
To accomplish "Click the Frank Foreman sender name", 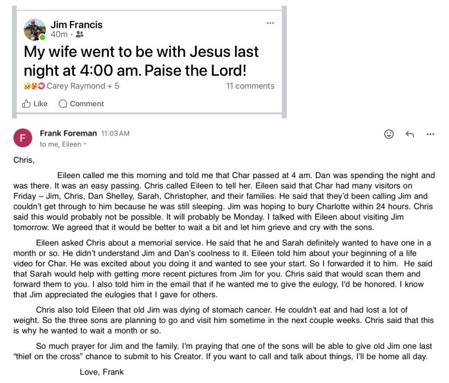I will 68,133.
